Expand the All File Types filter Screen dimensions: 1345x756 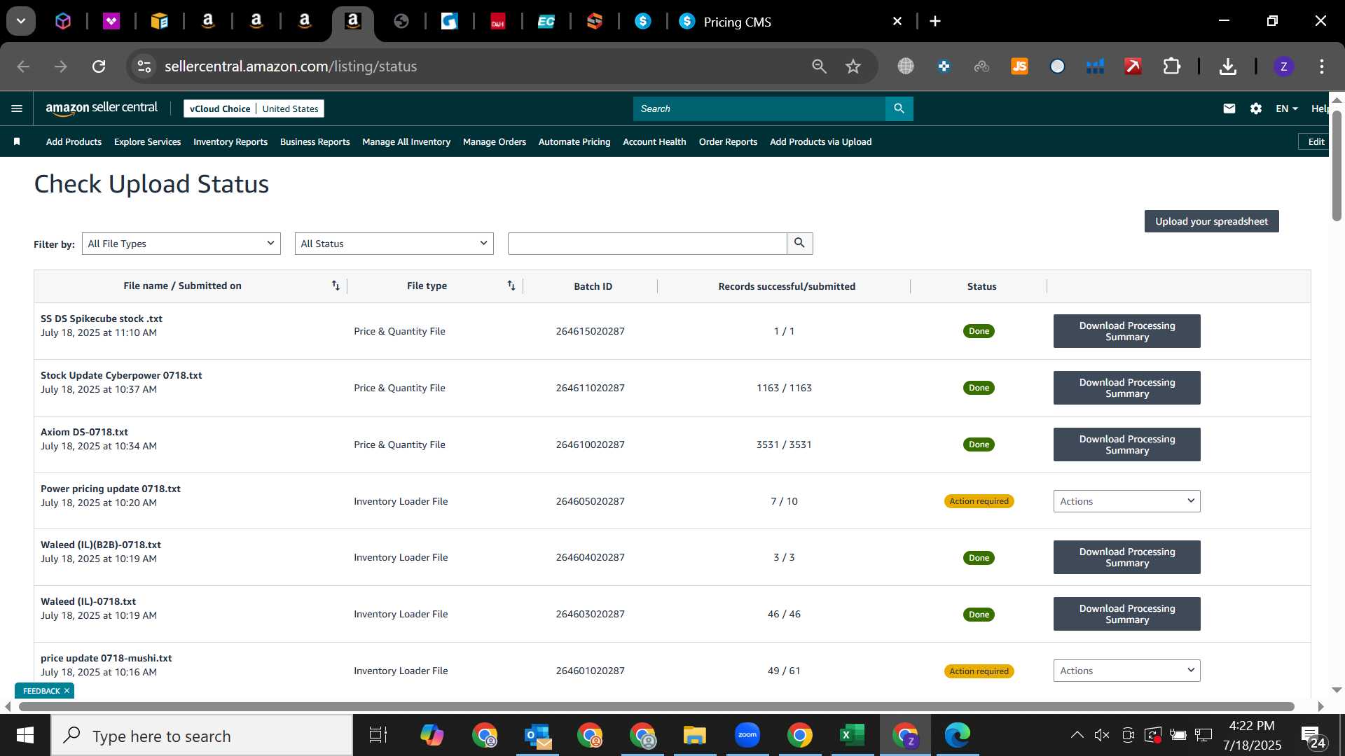[x=181, y=244]
